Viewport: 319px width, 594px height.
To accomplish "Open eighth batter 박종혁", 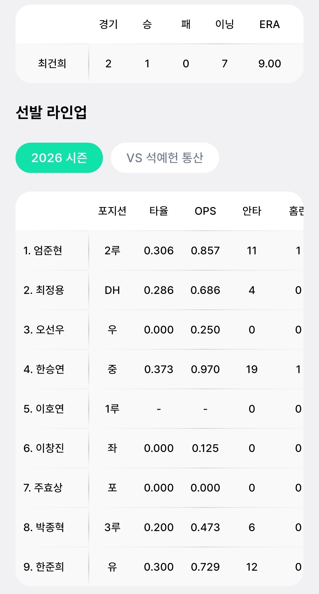I will click(44, 527).
